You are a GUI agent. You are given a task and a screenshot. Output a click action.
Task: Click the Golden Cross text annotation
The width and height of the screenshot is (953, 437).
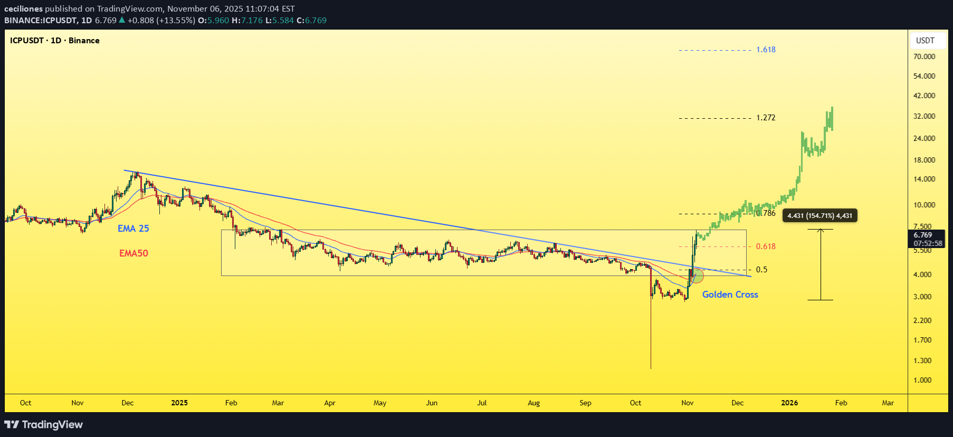(x=730, y=294)
